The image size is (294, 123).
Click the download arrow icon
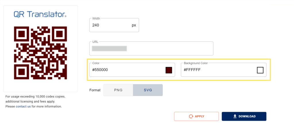click(x=235, y=116)
